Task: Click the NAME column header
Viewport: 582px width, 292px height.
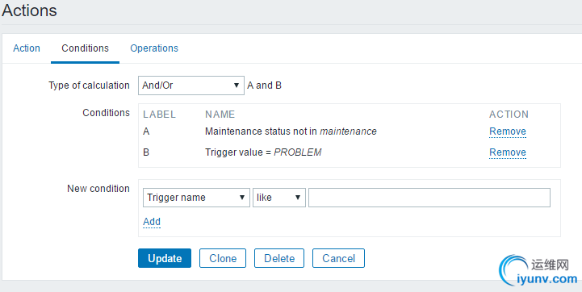Action: tap(220, 115)
